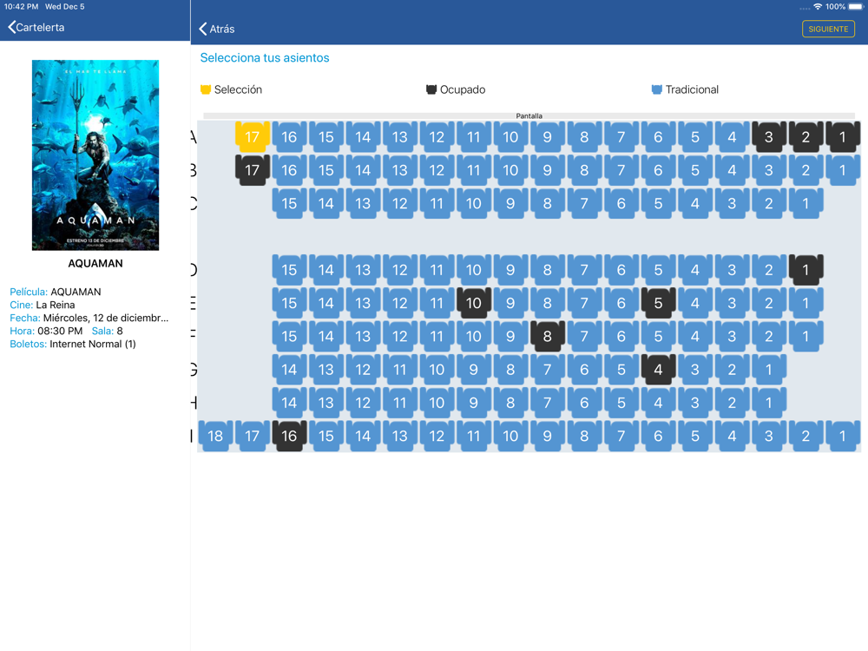This screenshot has width=868, height=651.
Task: Tap occupied seat 5 in row E
Action: pyautogui.click(x=658, y=303)
